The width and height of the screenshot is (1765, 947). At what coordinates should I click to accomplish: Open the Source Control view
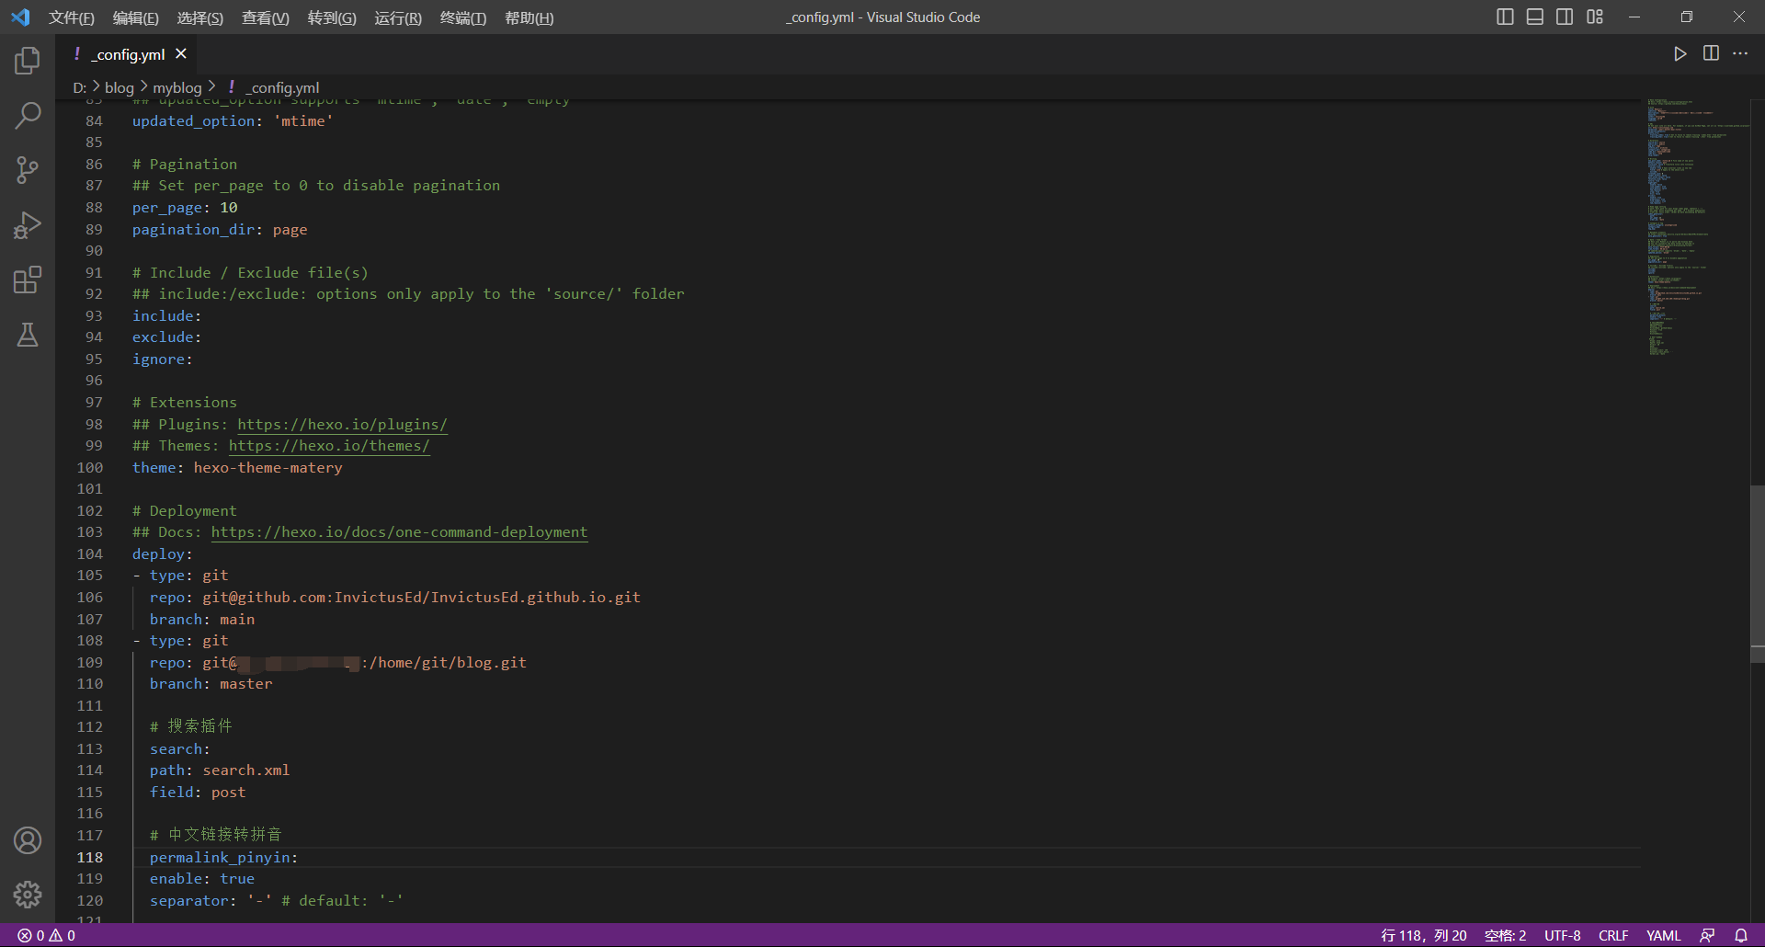coord(28,169)
